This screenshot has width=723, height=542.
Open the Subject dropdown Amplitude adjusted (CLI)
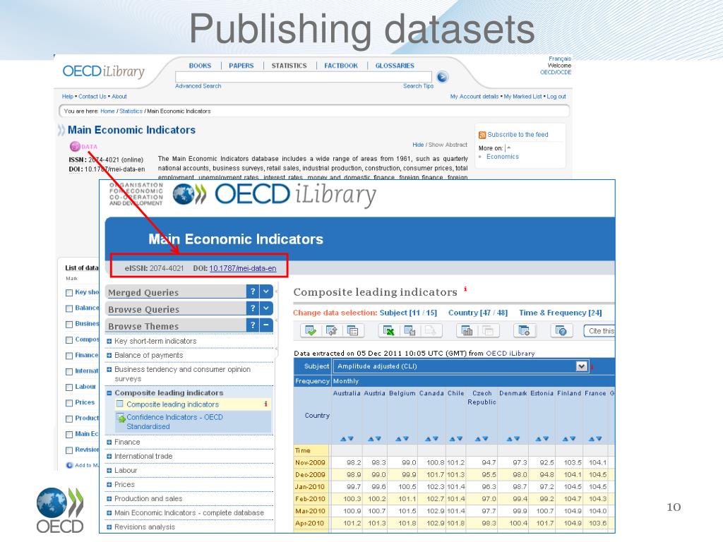click(460, 366)
